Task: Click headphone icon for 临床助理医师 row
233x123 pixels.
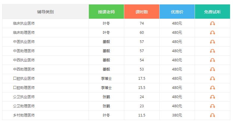Action: 212,33
